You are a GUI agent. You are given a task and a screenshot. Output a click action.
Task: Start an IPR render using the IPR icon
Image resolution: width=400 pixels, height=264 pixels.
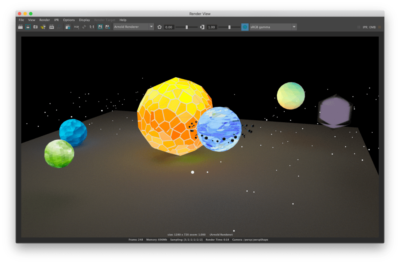(51, 27)
